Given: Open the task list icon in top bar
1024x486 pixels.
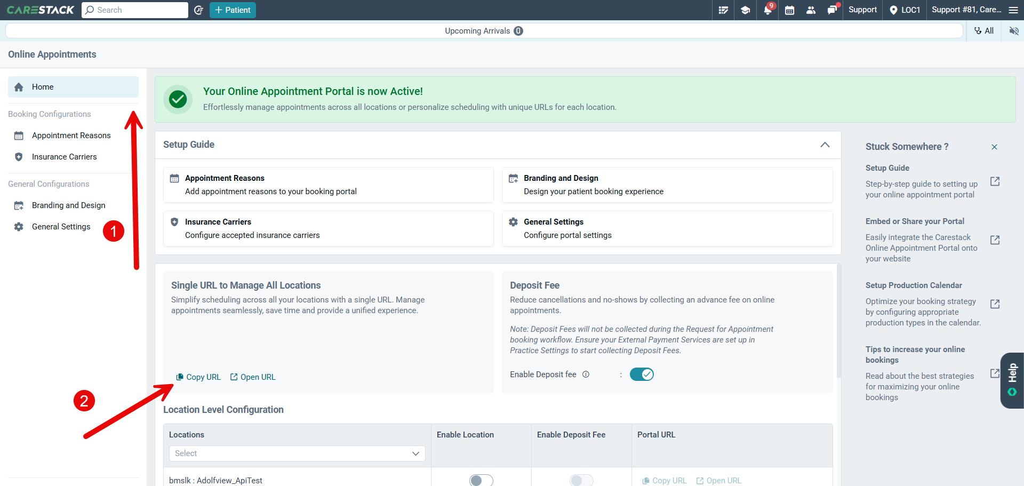Looking at the screenshot, I should (x=724, y=10).
